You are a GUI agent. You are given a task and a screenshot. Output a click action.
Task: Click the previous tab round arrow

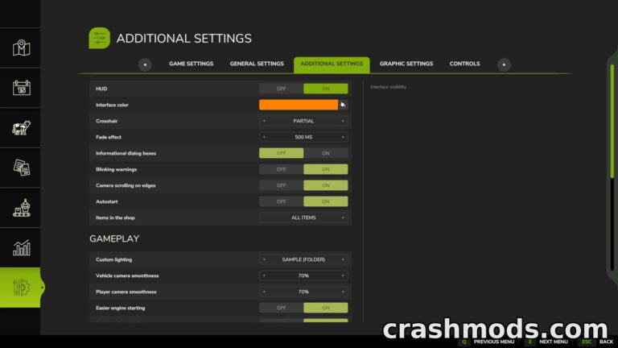pos(145,64)
